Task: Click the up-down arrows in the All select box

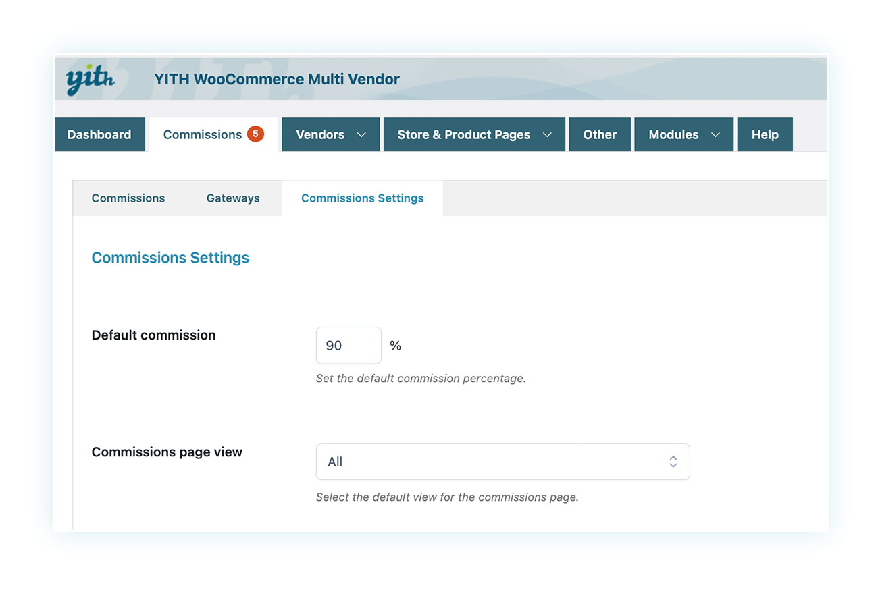Action: tap(673, 462)
